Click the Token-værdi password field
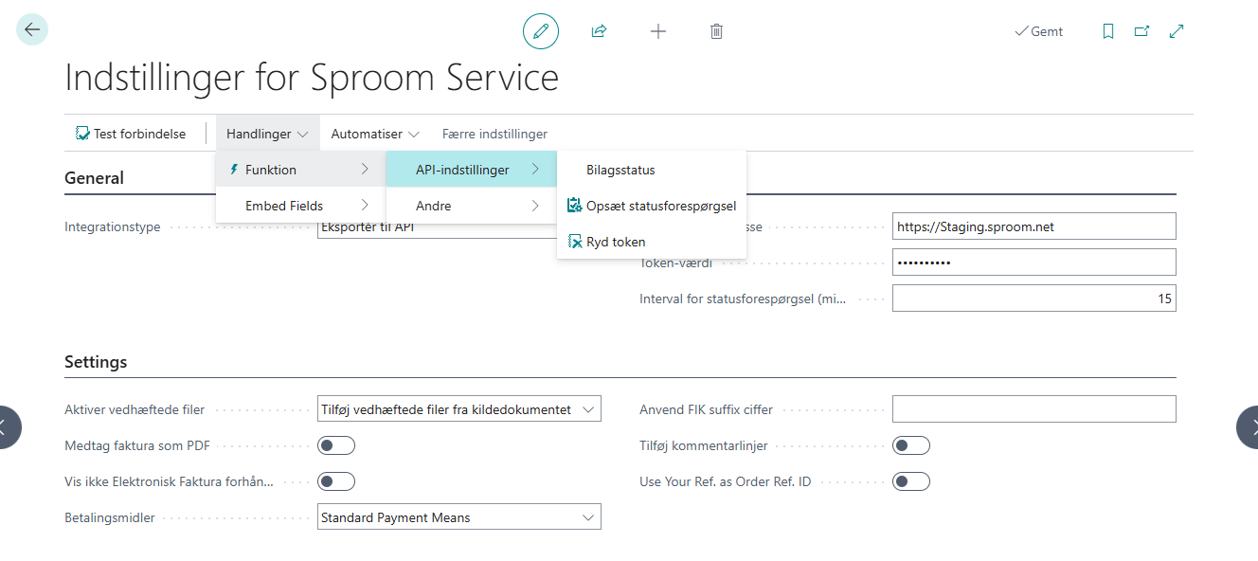This screenshot has height=561, width=1258. [x=1034, y=262]
